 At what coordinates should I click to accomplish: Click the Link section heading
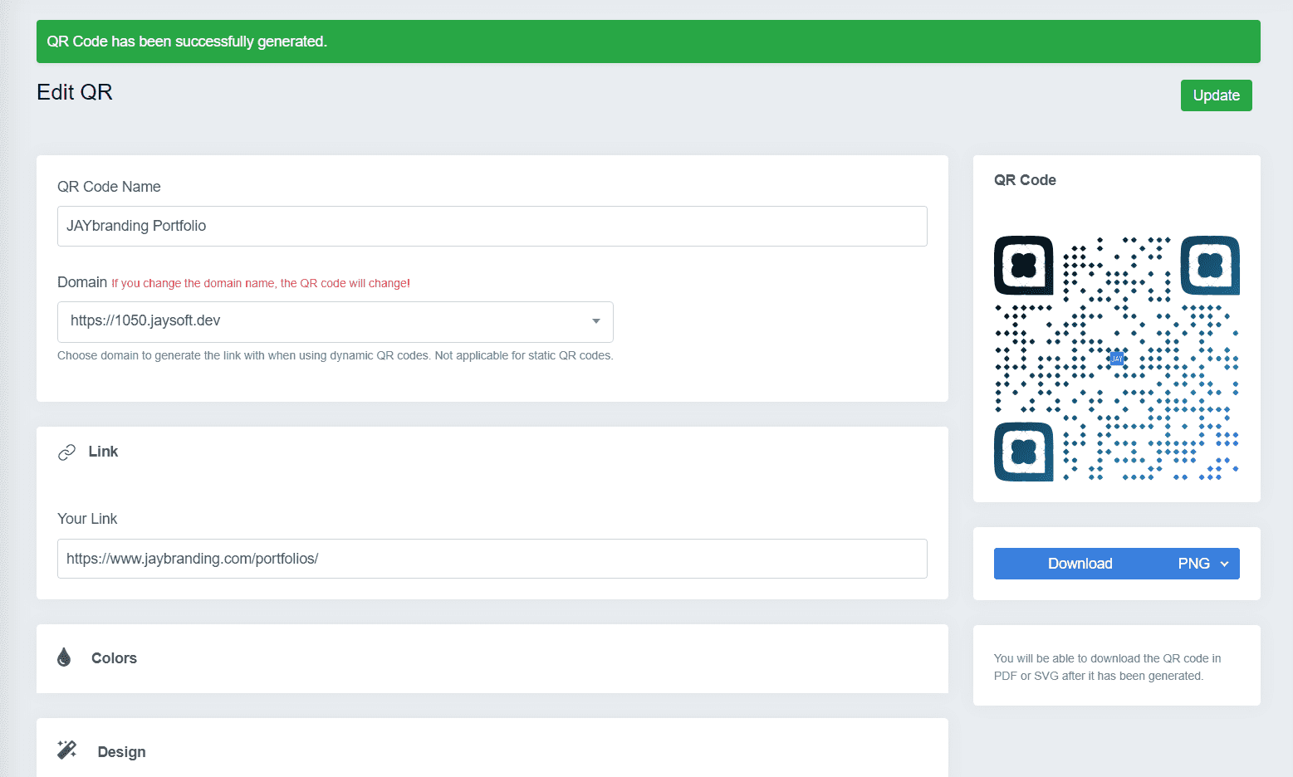[103, 452]
